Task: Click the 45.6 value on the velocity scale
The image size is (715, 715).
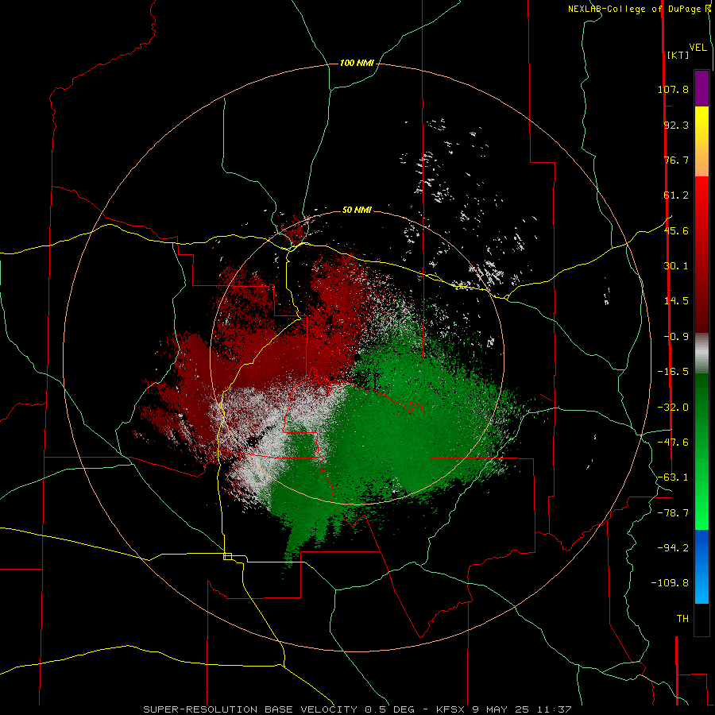Action: tap(676, 230)
